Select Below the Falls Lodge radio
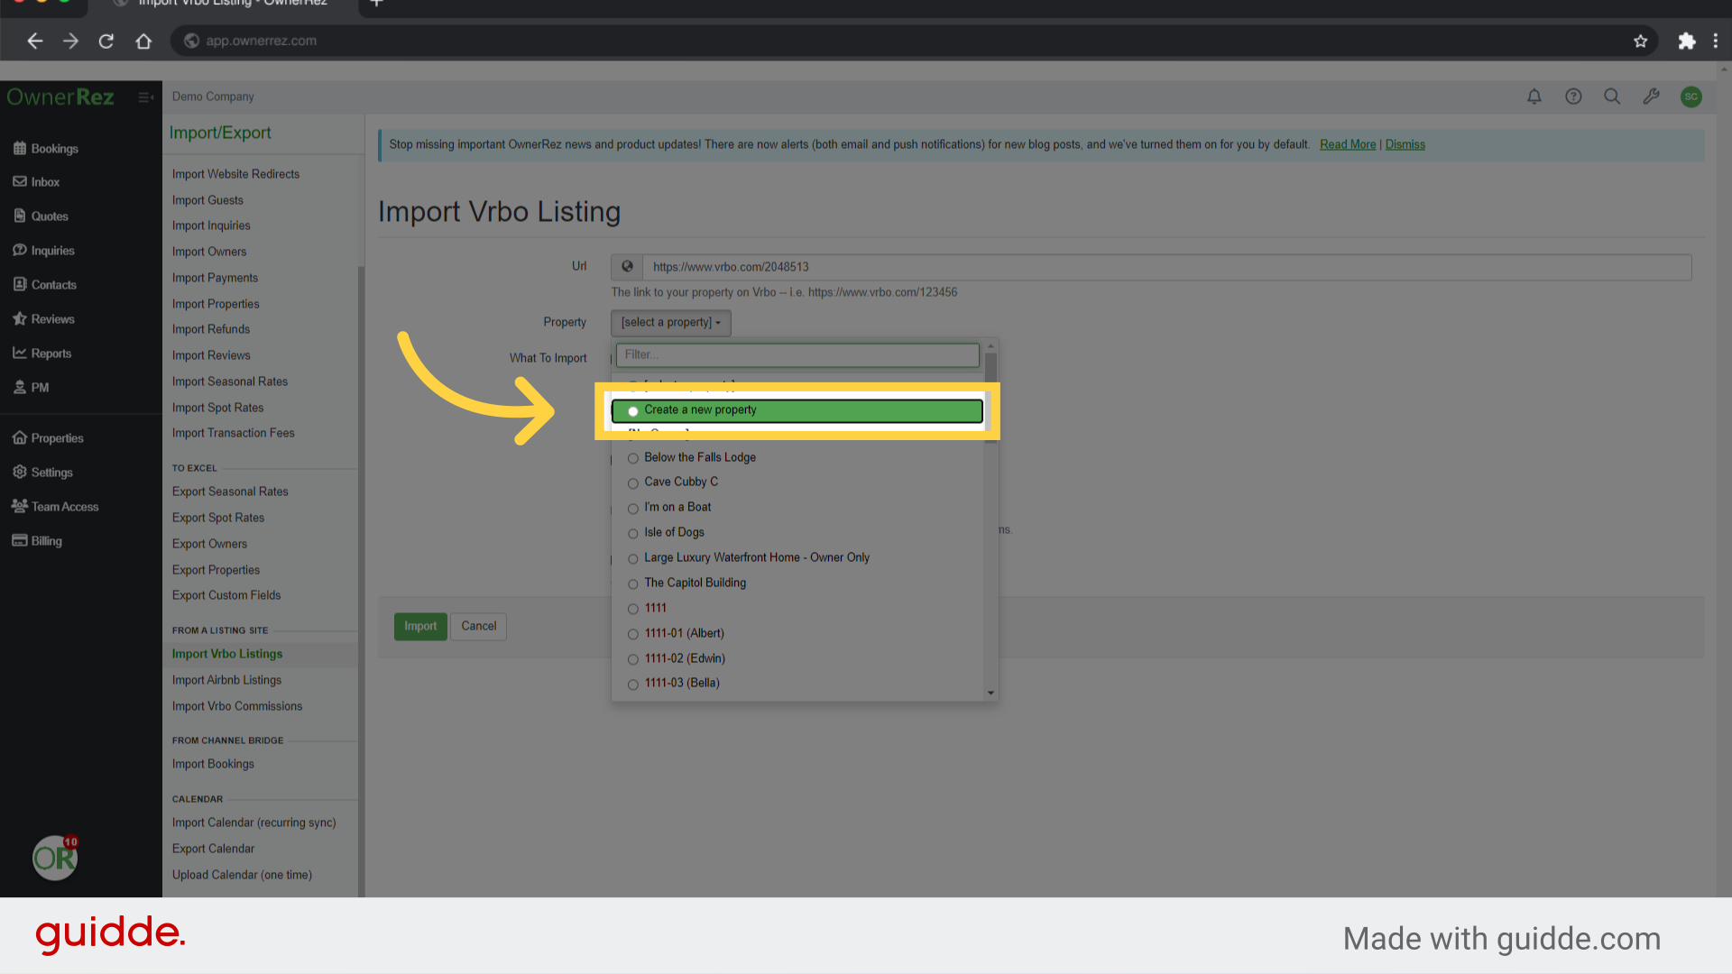1732x974 pixels. (633, 458)
